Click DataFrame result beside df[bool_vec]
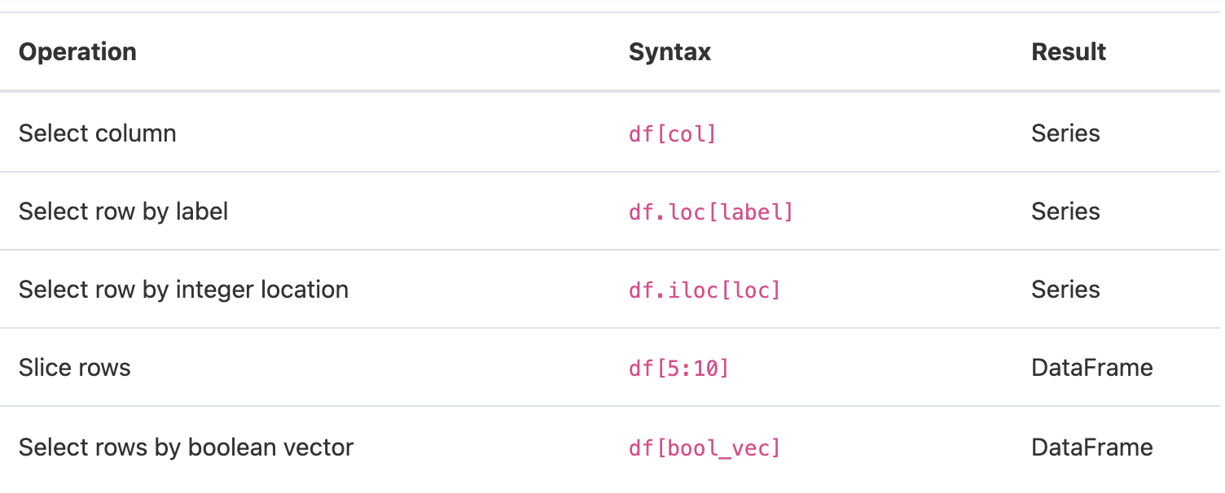1225x493 pixels. [1092, 447]
